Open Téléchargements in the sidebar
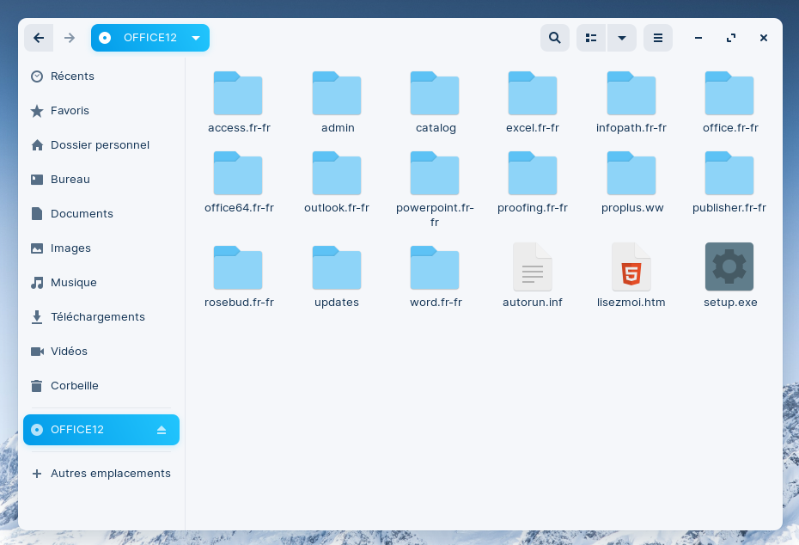Screen dimensions: 799x545 (101, 317)
